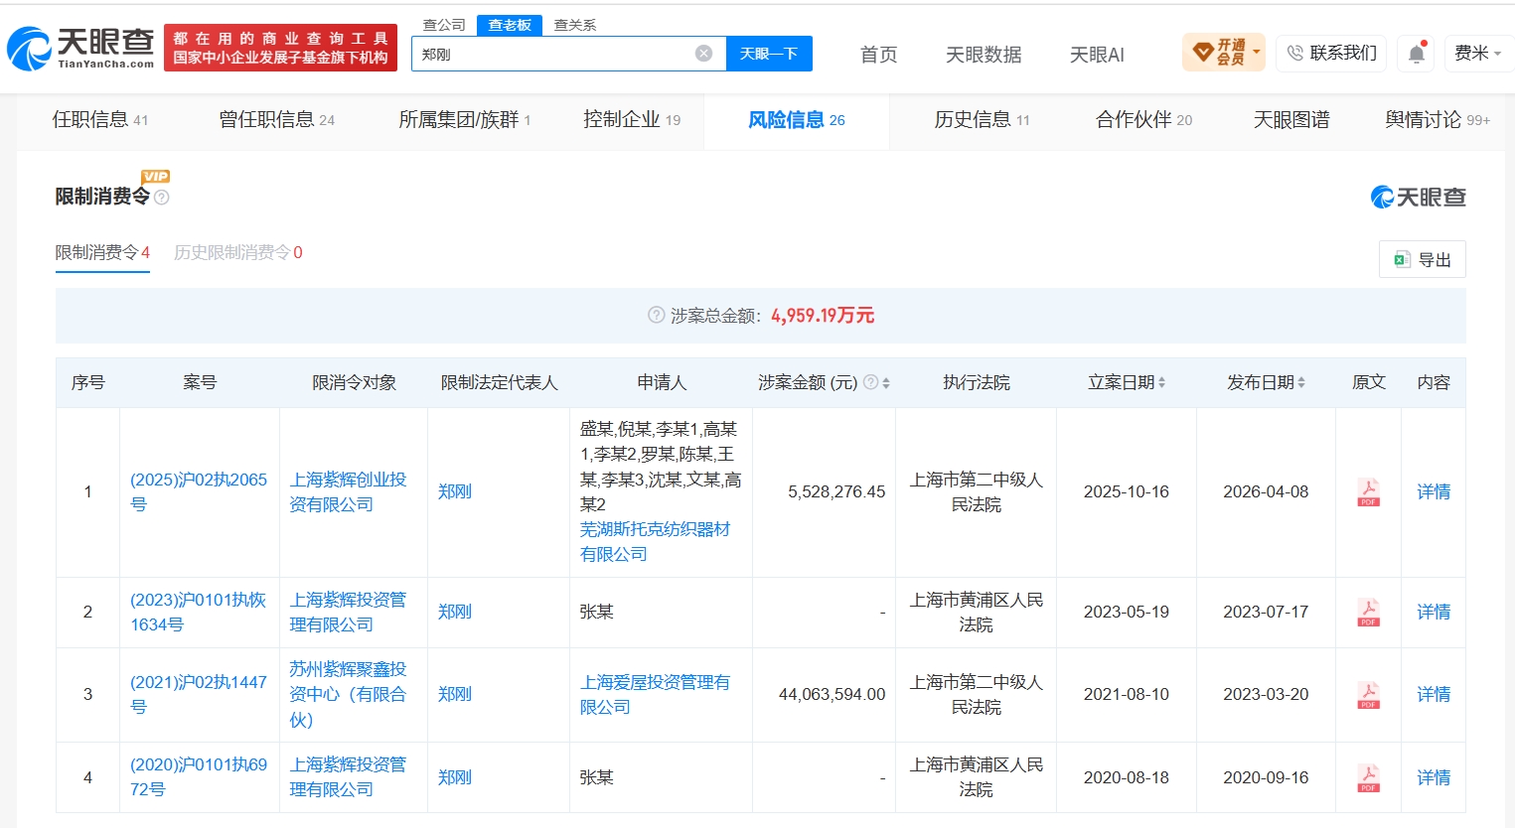Open 天眼数据 in top navigation
The height and width of the screenshot is (828, 1515).
[984, 55]
